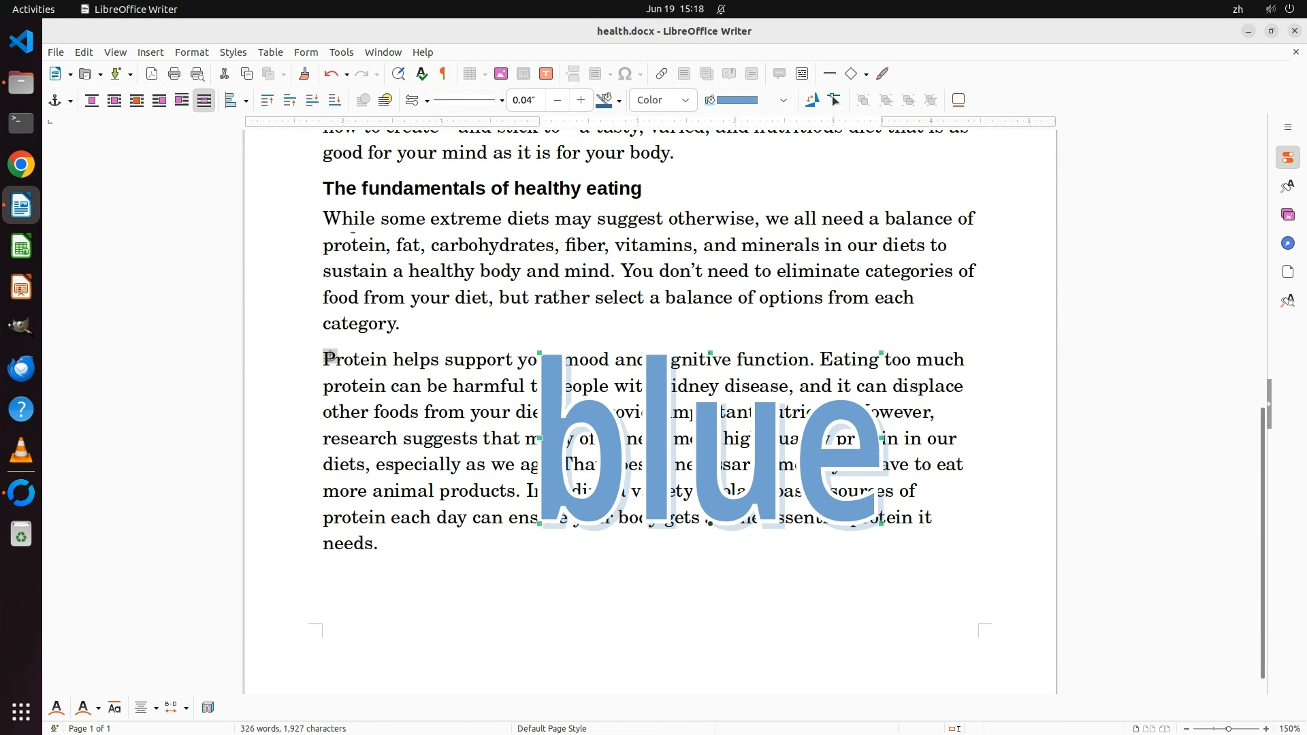Click the Export as PDF icon
This screenshot has width=1307, height=735.
pyautogui.click(x=152, y=73)
